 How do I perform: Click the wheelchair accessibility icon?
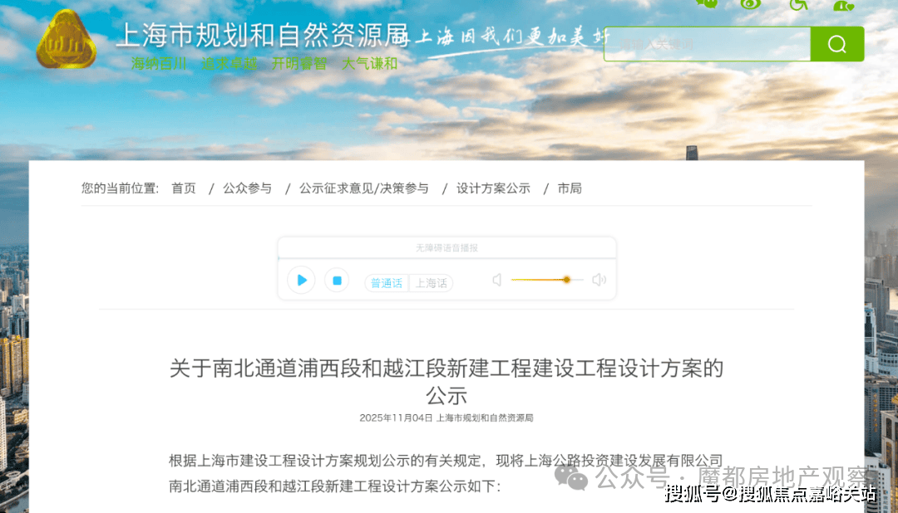pos(798,4)
